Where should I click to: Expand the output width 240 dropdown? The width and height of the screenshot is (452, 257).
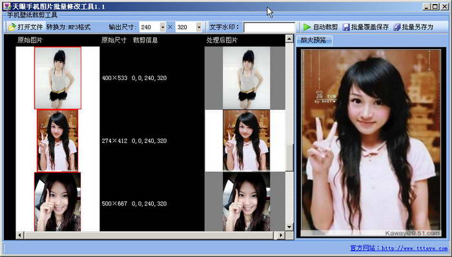(163, 27)
